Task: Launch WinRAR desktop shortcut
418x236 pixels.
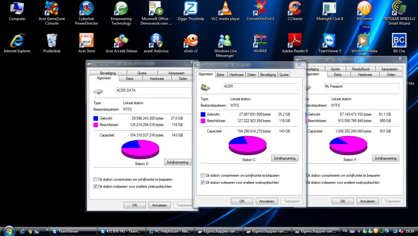Action: [260, 43]
